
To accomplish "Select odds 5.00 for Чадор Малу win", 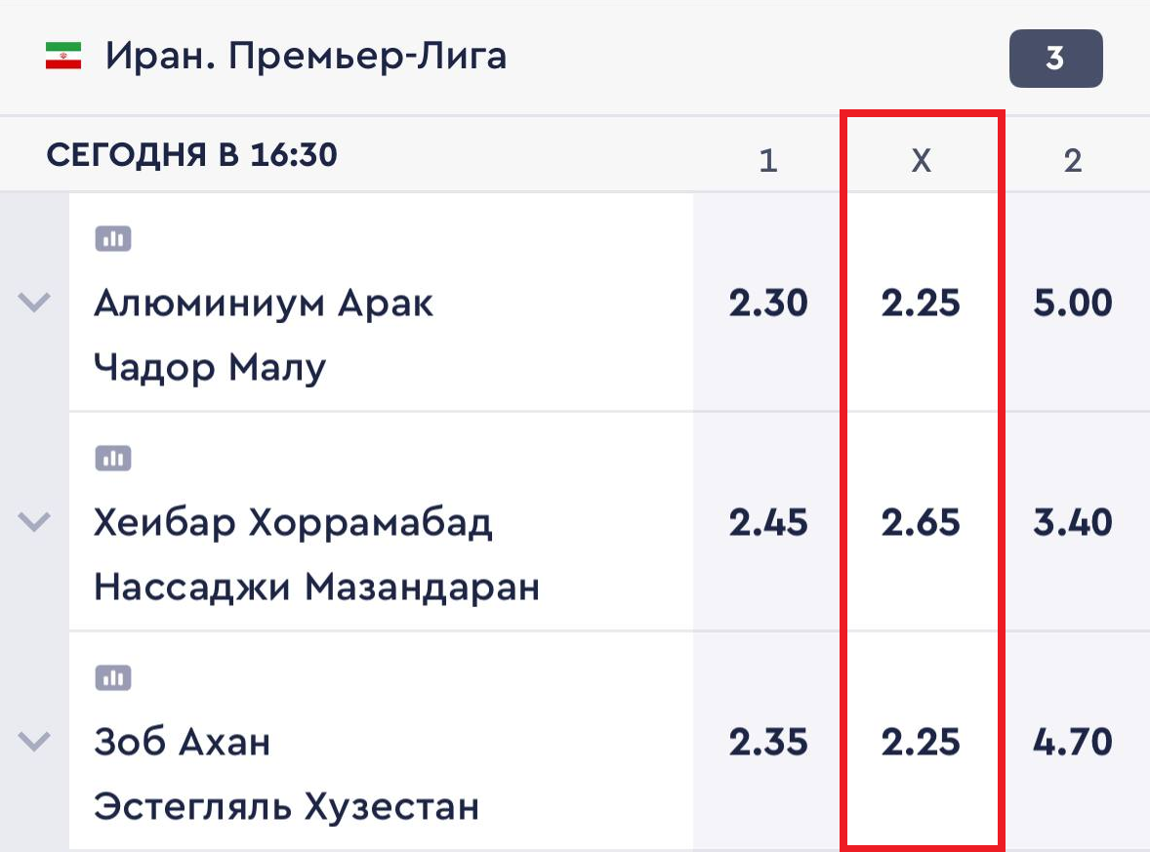I will click(1073, 303).
